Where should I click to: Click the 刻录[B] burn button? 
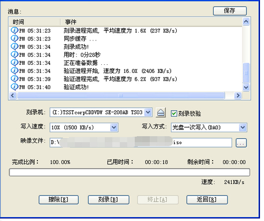[x=108, y=200]
